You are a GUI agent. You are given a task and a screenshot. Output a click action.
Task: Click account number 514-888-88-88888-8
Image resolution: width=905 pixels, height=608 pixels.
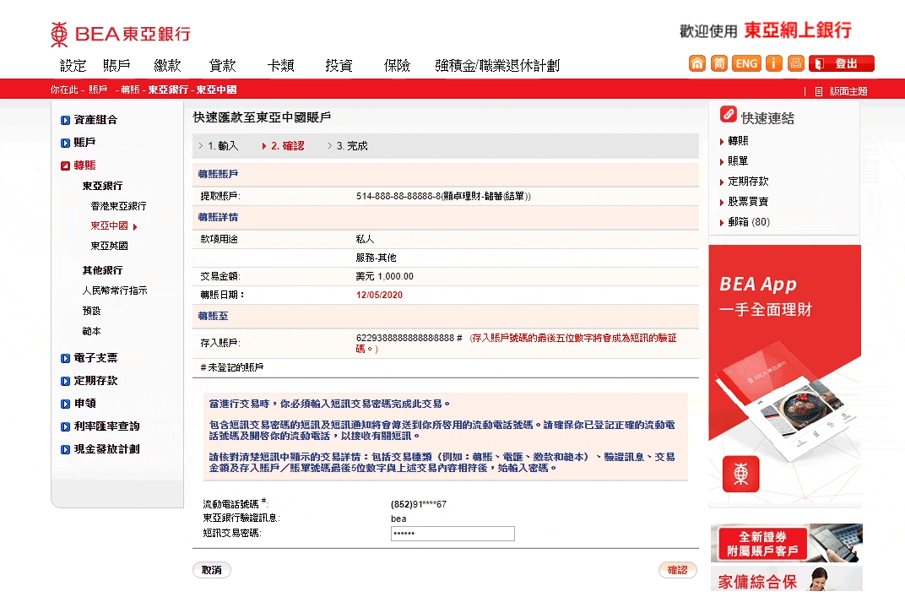point(398,196)
